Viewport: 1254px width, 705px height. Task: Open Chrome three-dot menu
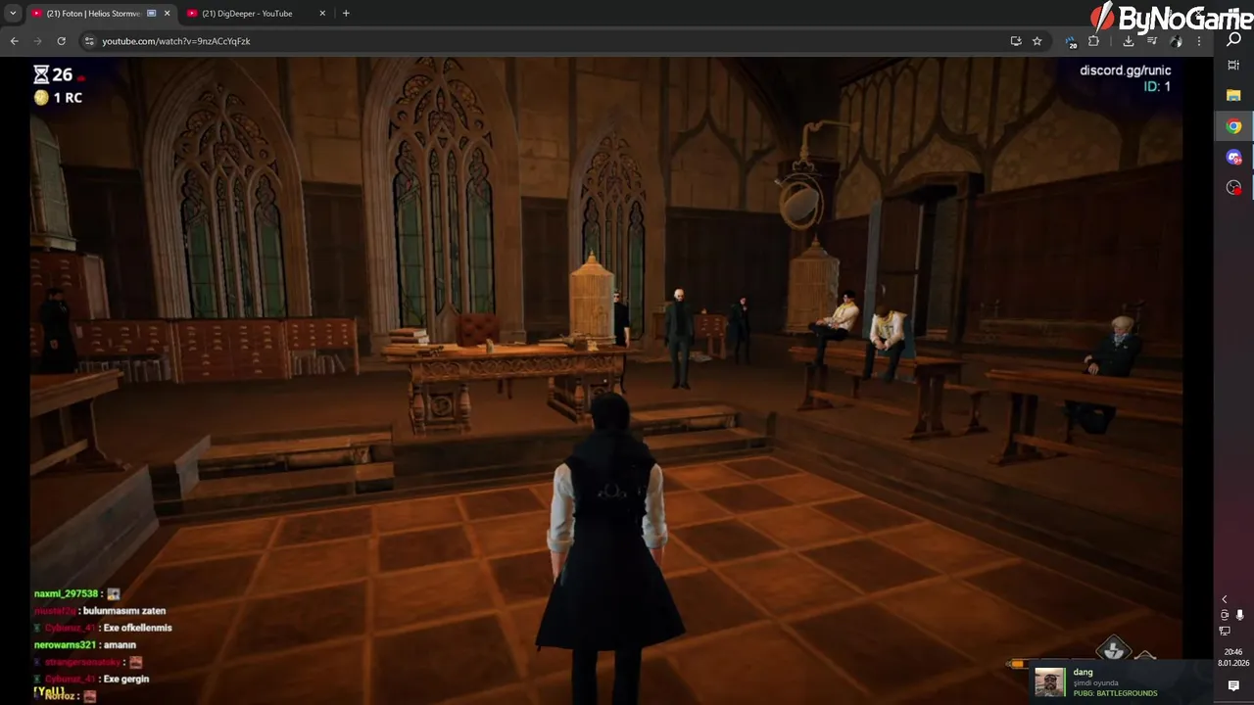(1198, 41)
